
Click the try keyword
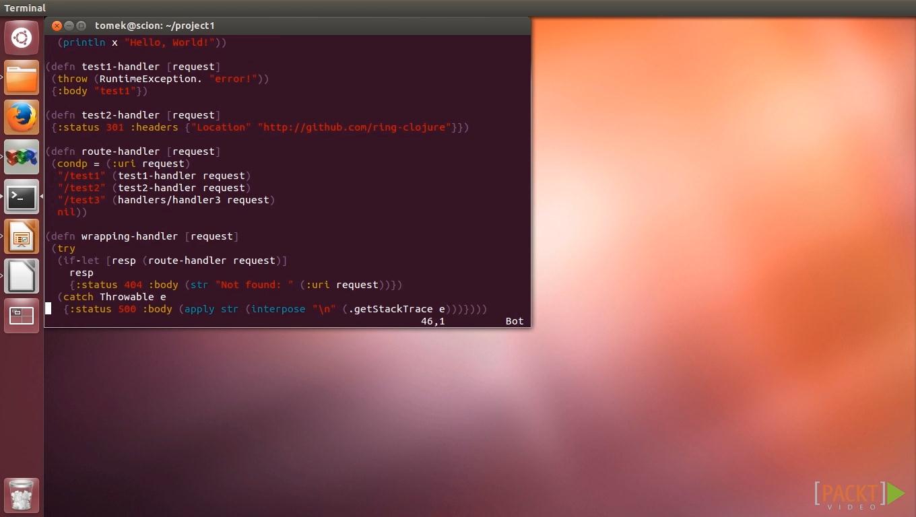coord(66,248)
